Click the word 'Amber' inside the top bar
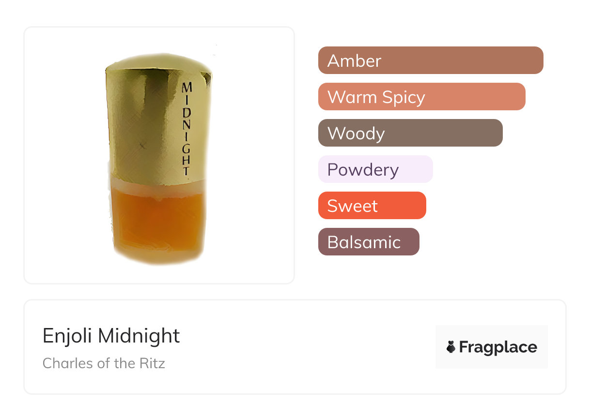590x418 pixels. pyautogui.click(x=354, y=61)
